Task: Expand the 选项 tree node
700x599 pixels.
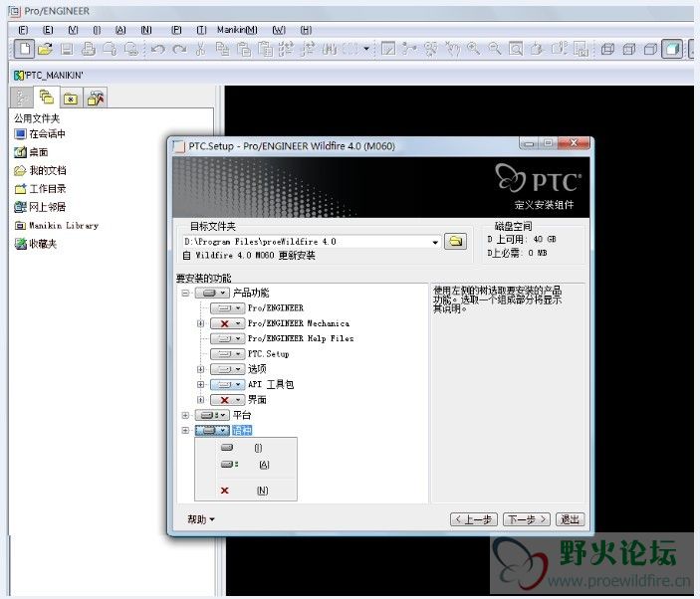Action: point(200,369)
